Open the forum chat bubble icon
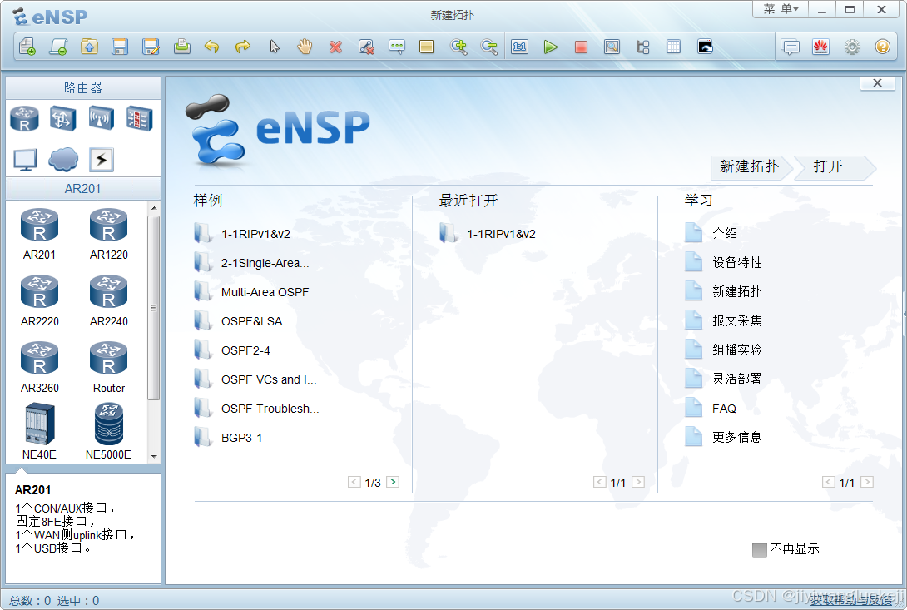This screenshot has height=610, width=907. [791, 47]
